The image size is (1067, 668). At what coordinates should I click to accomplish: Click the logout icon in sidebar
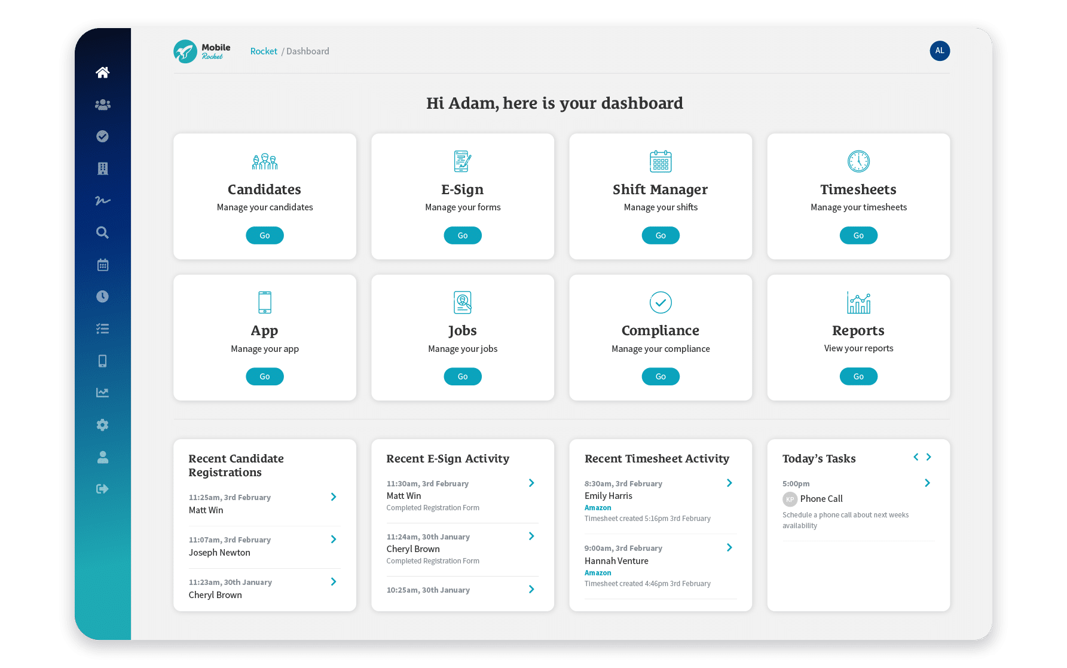click(x=103, y=489)
